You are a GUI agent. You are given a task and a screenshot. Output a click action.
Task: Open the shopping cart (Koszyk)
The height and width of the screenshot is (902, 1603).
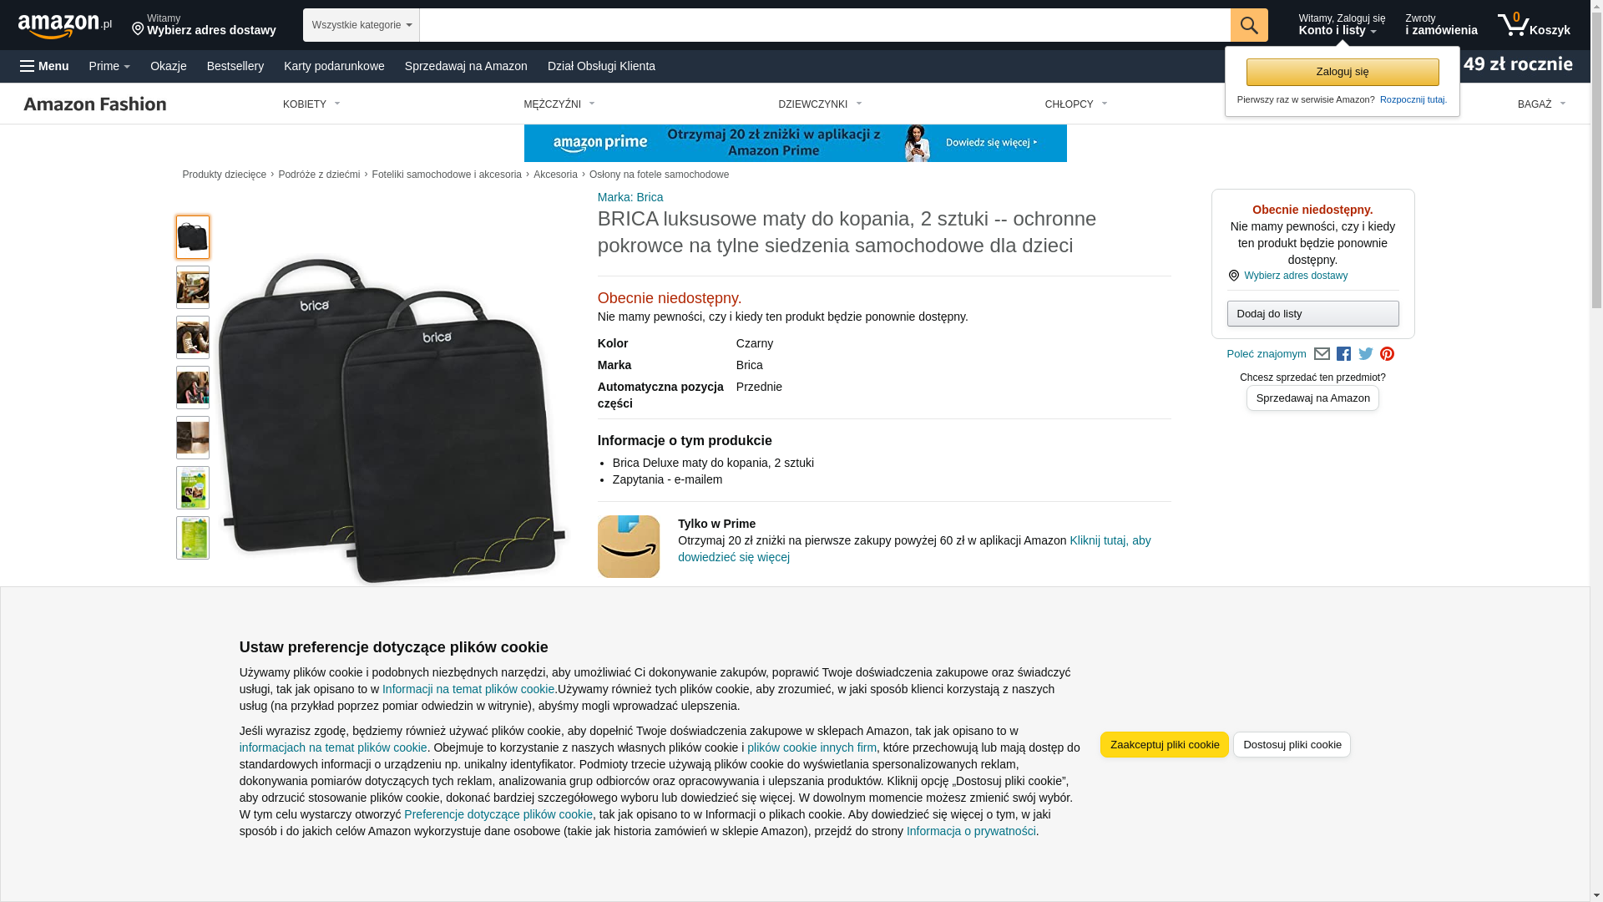[1534, 25]
